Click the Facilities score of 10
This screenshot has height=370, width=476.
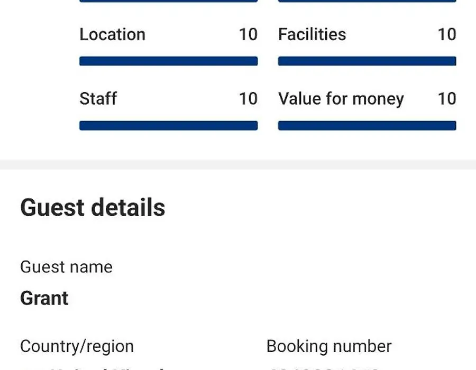(447, 34)
